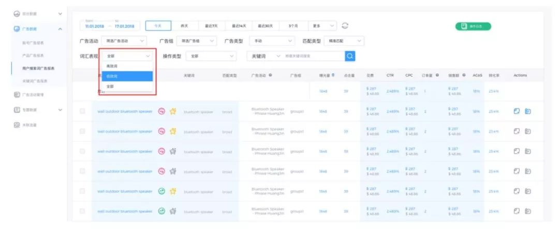Click the blue highlighted first action icon in the first row

[517, 111]
